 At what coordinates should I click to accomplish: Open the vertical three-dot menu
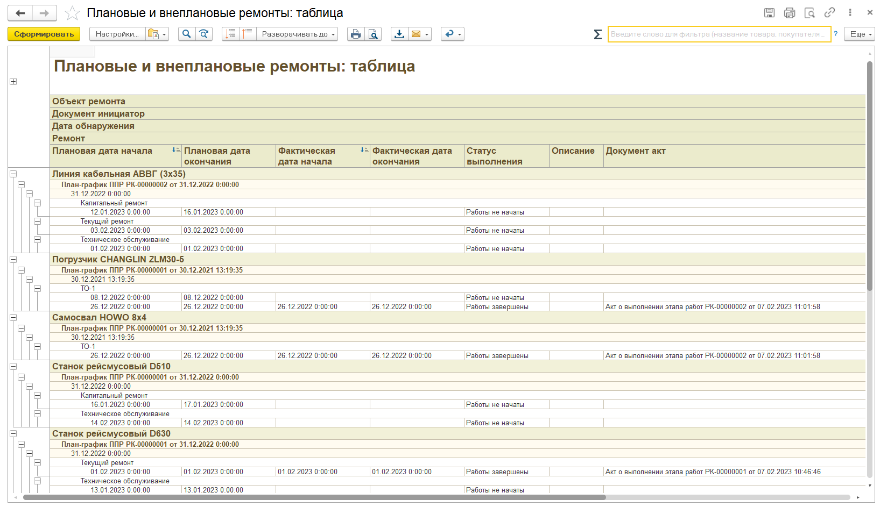coord(850,12)
